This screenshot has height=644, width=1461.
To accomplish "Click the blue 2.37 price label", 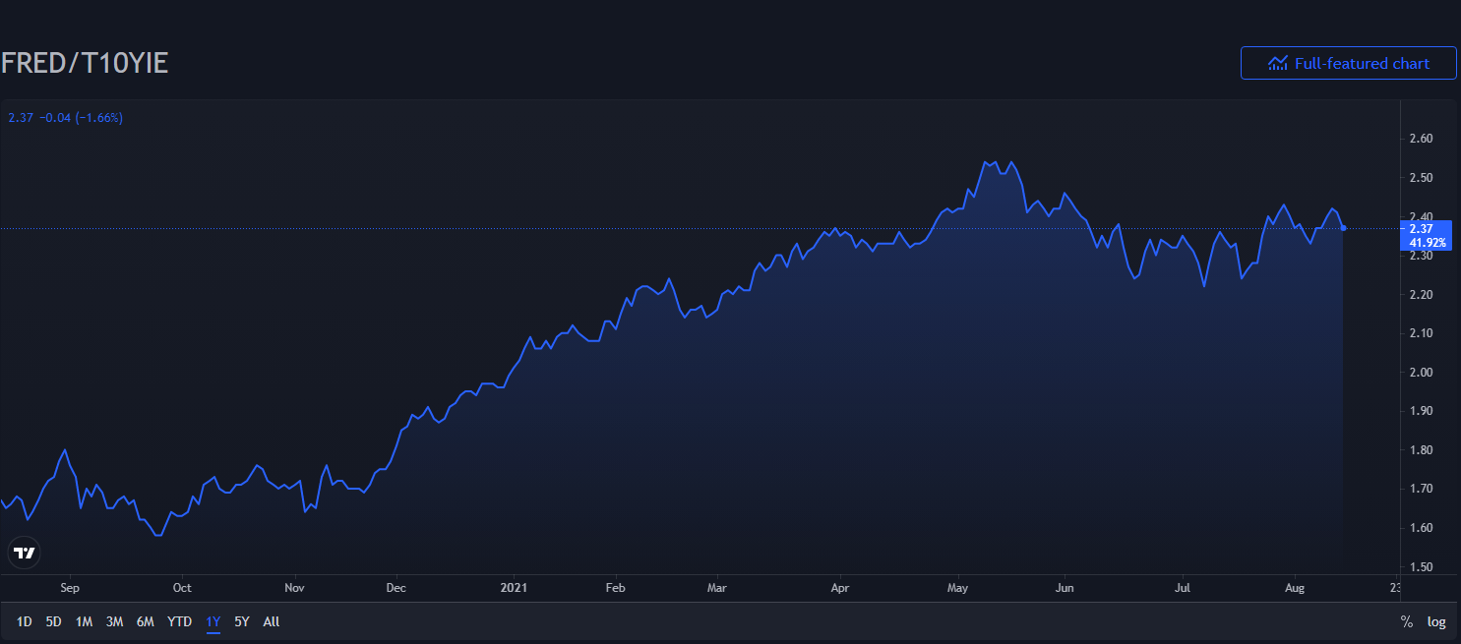I will [1422, 228].
